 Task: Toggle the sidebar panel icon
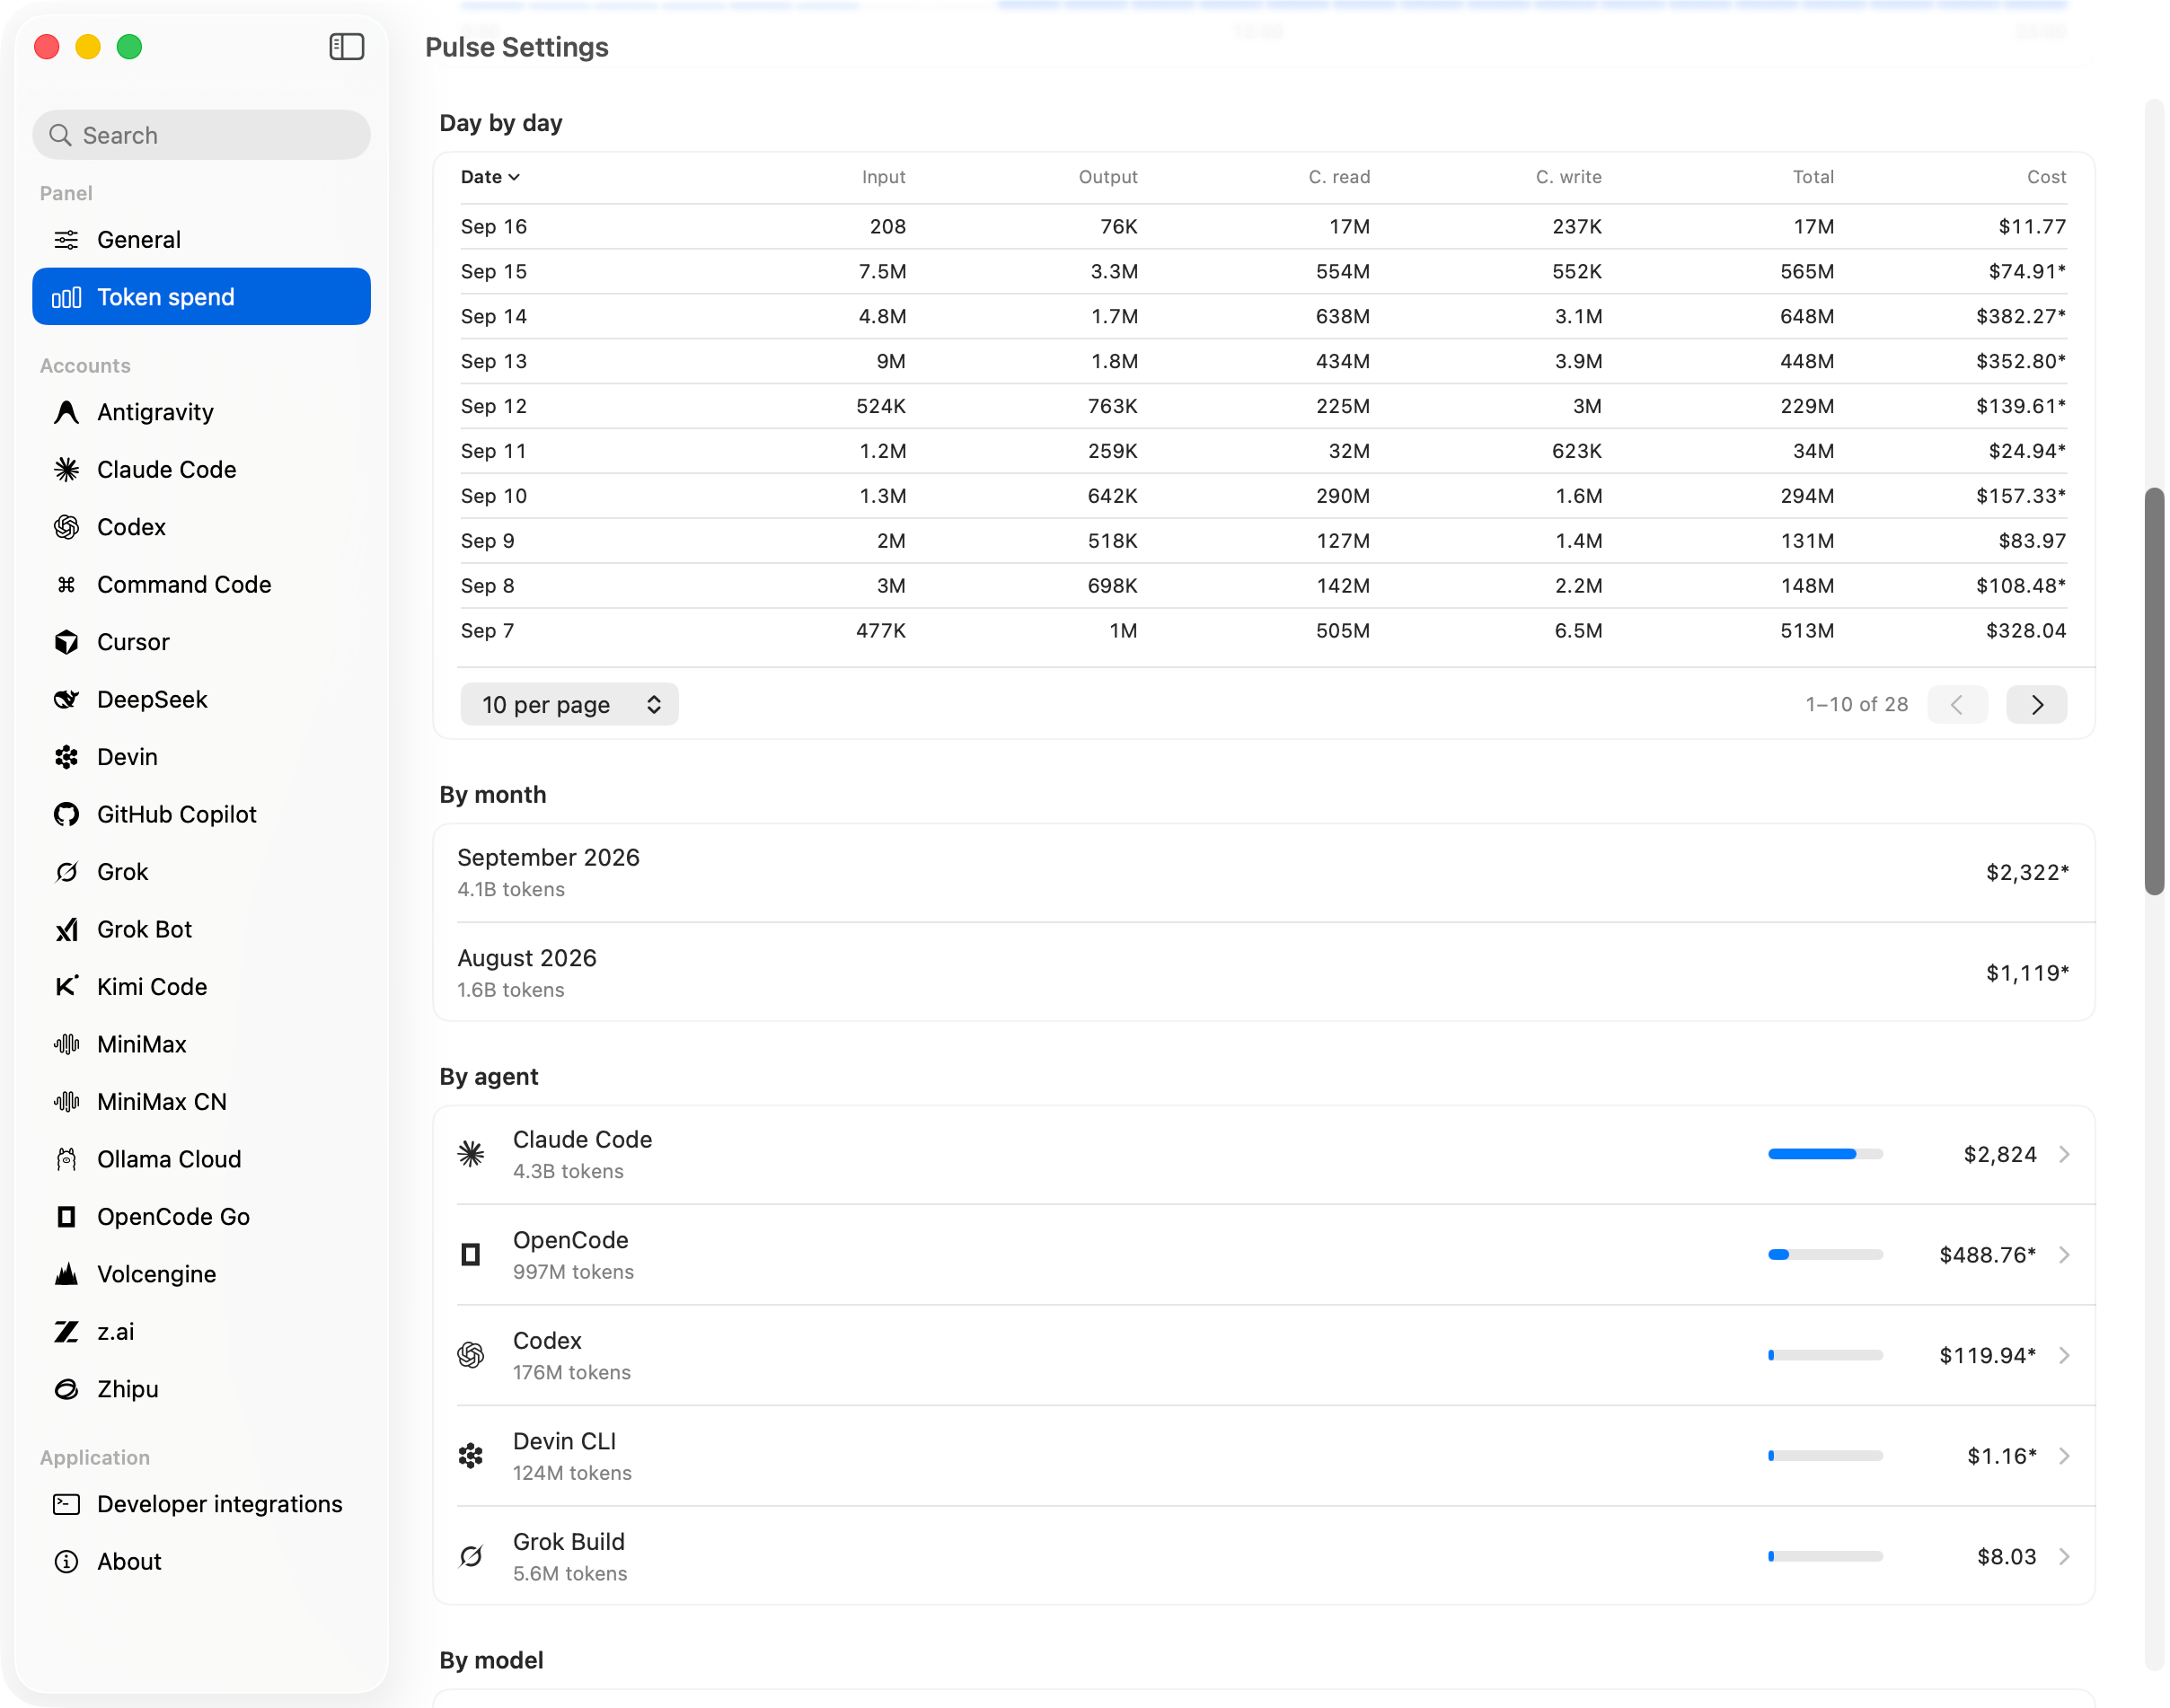pyautogui.click(x=346, y=47)
